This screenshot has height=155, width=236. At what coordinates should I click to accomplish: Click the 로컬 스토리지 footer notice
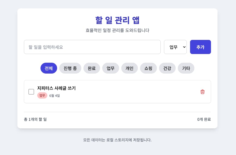117,140
